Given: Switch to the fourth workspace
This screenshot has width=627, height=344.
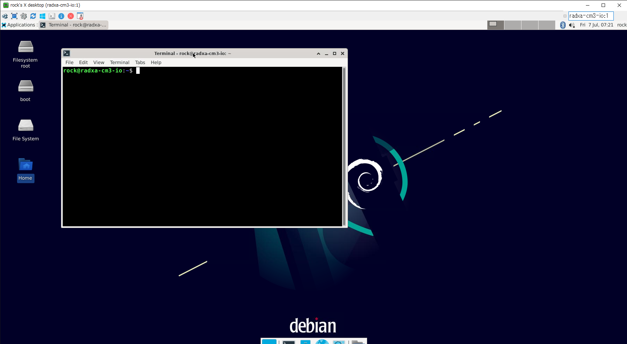Looking at the screenshot, I should point(547,25).
